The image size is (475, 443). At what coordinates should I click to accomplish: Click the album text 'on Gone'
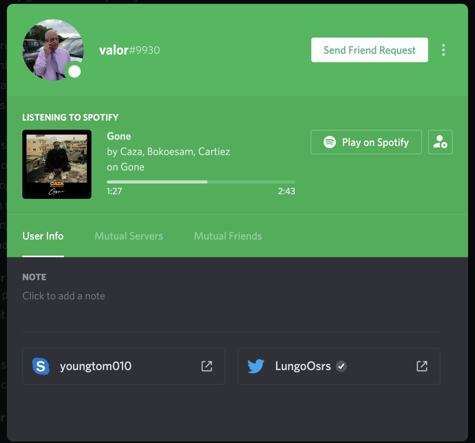126,167
